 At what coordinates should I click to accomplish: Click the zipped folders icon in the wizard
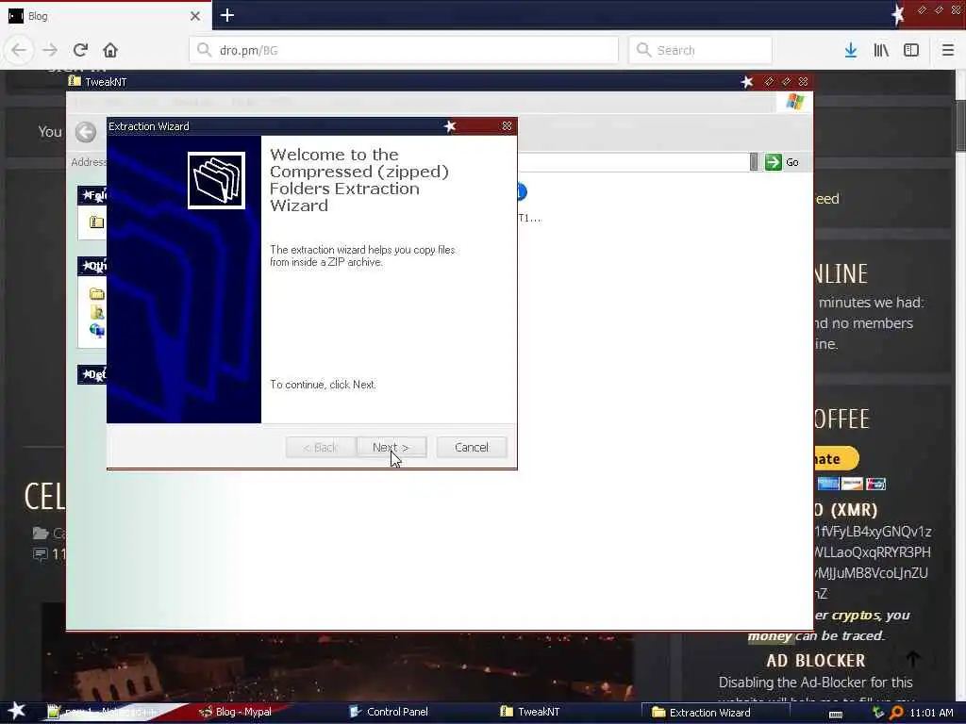216,180
